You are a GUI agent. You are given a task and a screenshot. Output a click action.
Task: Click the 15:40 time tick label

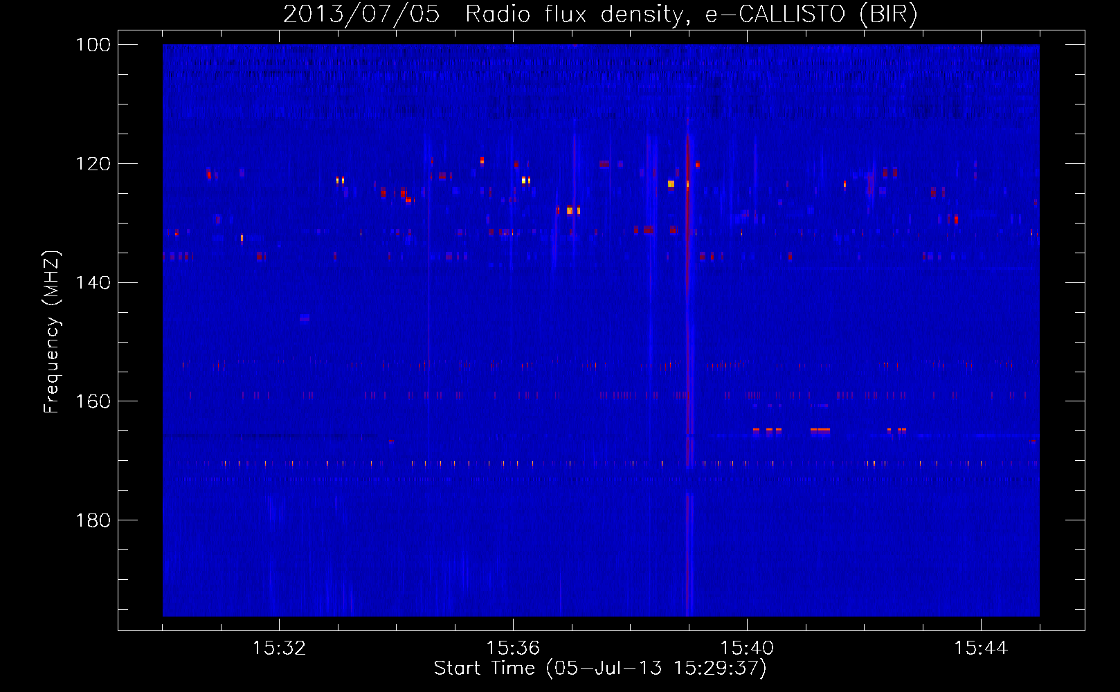tap(747, 648)
